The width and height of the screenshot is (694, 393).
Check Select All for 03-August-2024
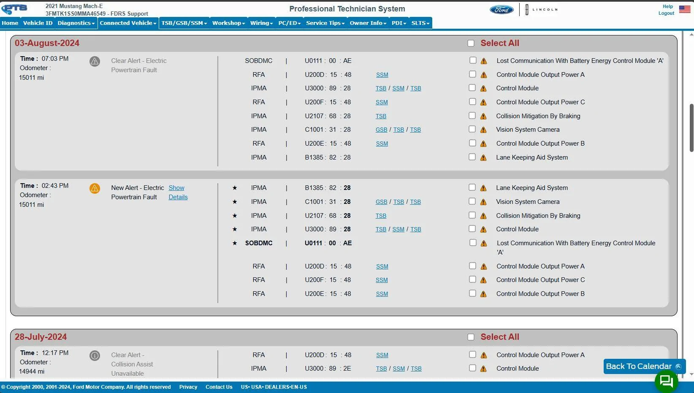pyautogui.click(x=471, y=43)
